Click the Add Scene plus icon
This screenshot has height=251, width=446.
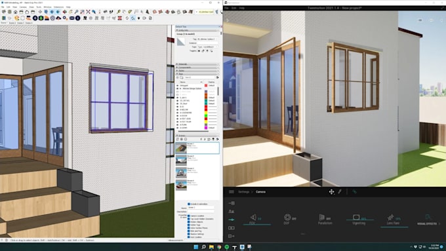tap(182, 139)
